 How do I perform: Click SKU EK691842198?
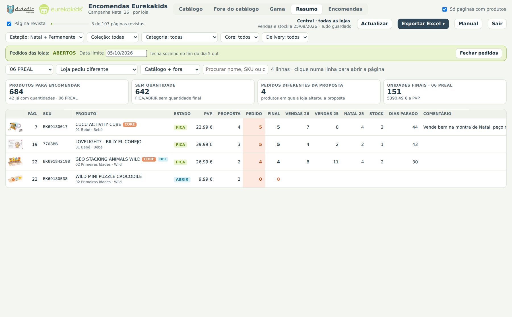click(56, 161)
